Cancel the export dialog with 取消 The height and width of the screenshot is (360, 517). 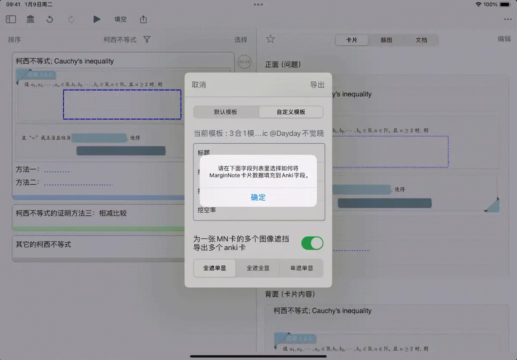click(199, 85)
